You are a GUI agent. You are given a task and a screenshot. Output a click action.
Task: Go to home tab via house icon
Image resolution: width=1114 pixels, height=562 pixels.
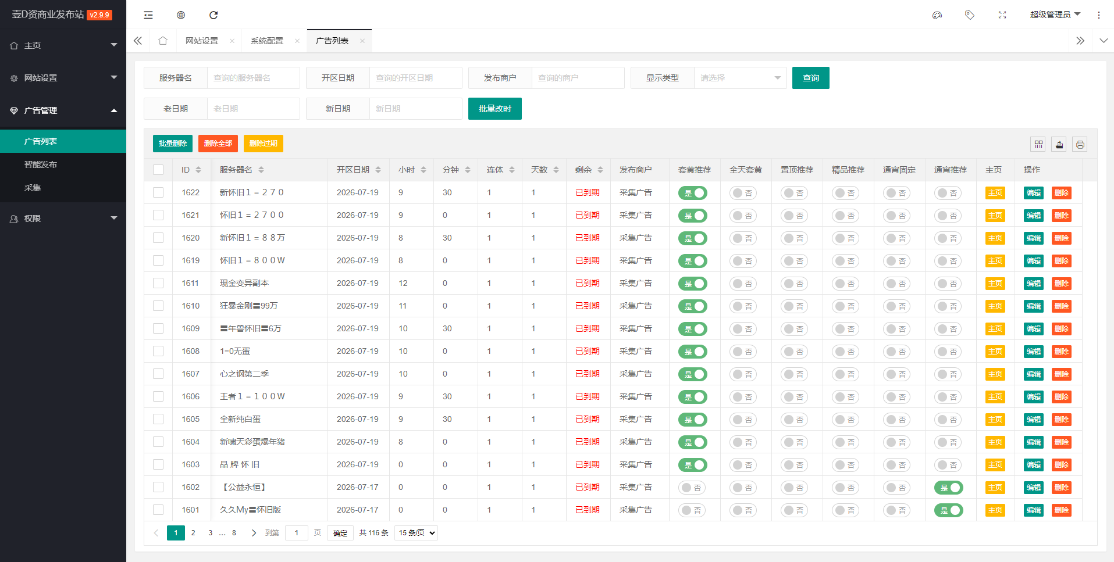pos(163,41)
